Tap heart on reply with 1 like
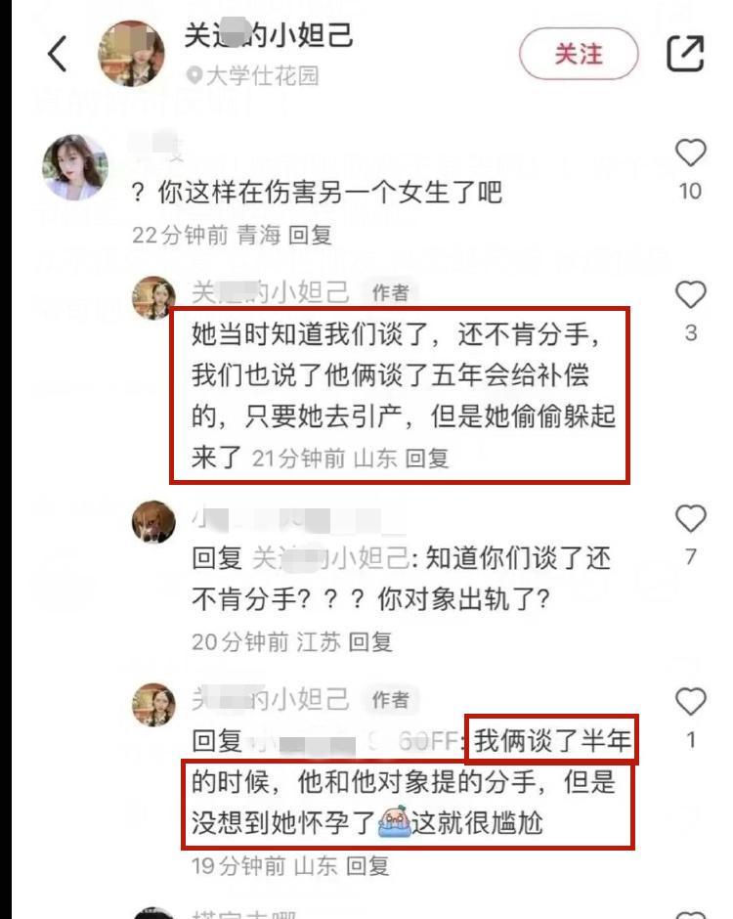Image resolution: width=733 pixels, height=919 pixels. point(691,702)
